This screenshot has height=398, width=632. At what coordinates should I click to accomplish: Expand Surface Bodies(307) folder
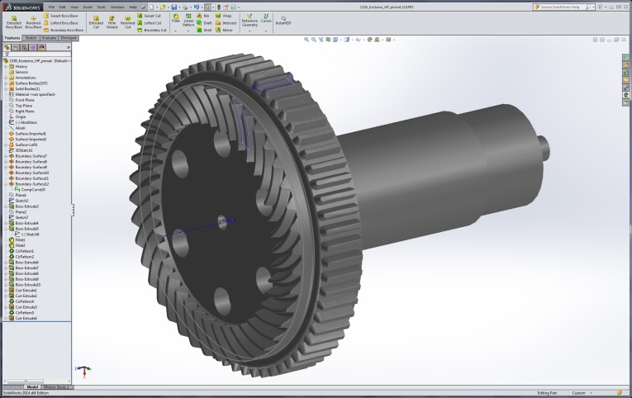click(6, 83)
